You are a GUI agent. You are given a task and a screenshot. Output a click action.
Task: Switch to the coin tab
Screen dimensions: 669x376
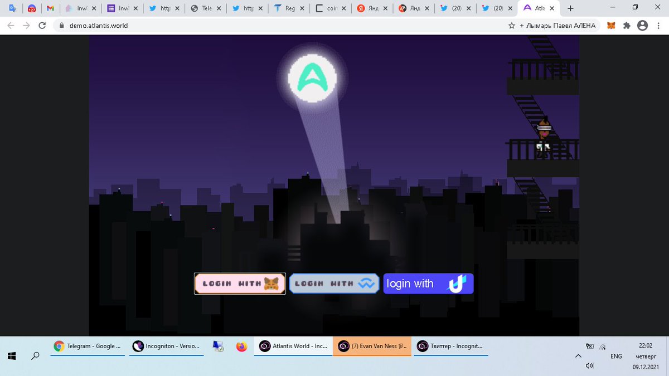pyautogui.click(x=331, y=8)
